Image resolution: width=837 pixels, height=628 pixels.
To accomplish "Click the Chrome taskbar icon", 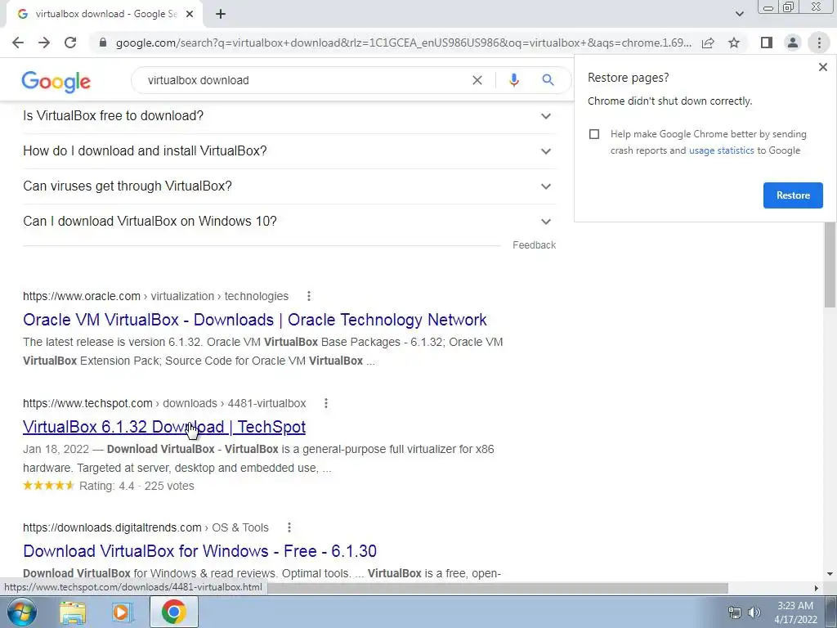I will (x=173, y=612).
